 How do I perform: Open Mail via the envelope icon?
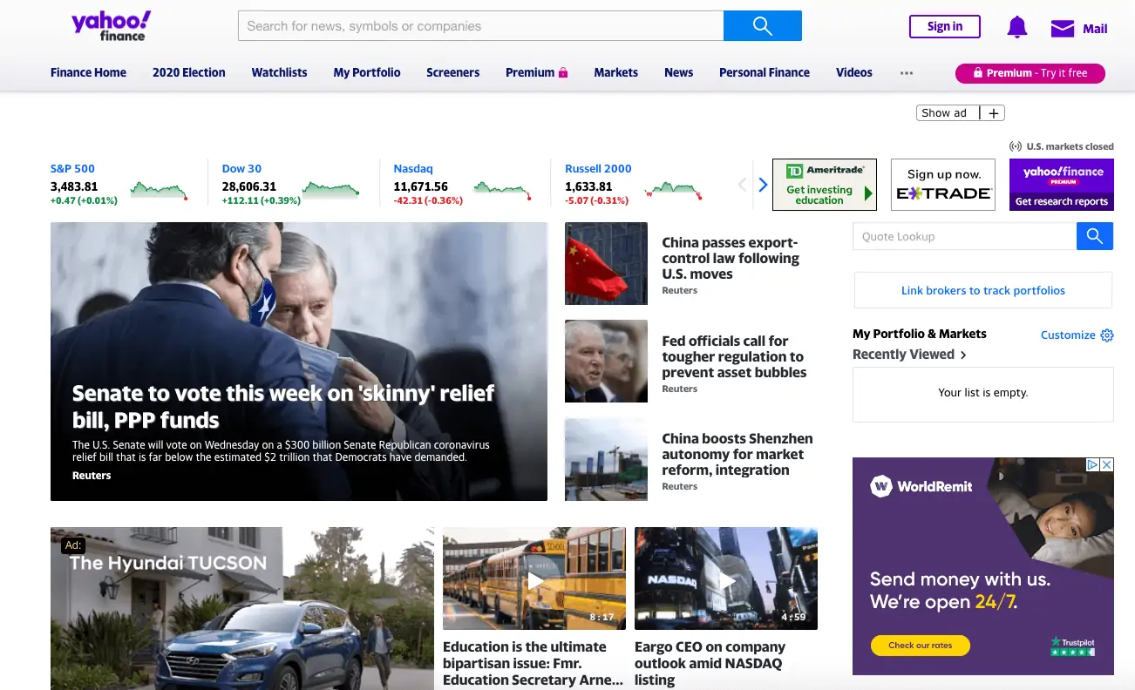pos(1062,29)
